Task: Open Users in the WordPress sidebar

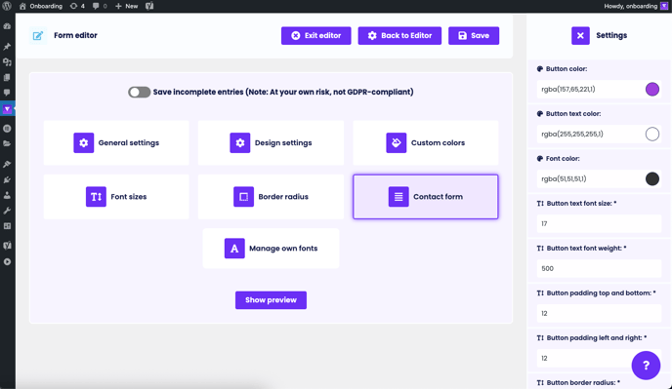Action: (7, 195)
